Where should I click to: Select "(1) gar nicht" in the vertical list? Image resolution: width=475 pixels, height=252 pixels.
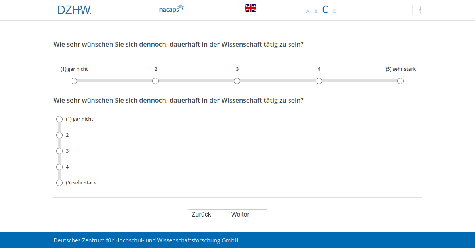tap(59, 119)
